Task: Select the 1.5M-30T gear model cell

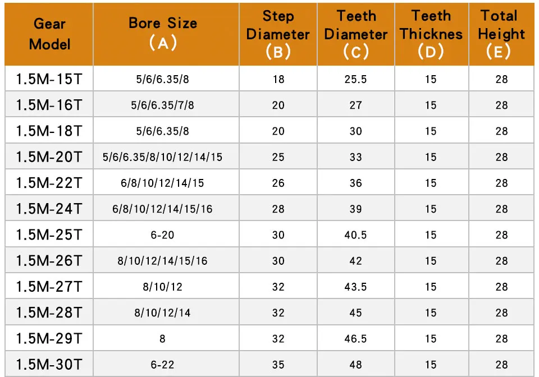Action: (49, 364)
